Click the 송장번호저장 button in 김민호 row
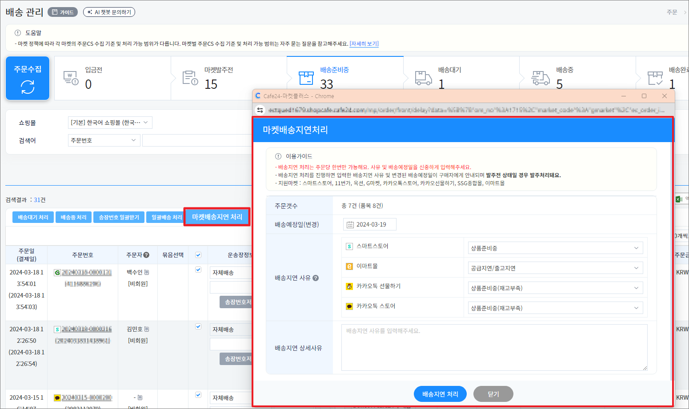The width and height of the screenshot is (689, 409). pos(236,359)
